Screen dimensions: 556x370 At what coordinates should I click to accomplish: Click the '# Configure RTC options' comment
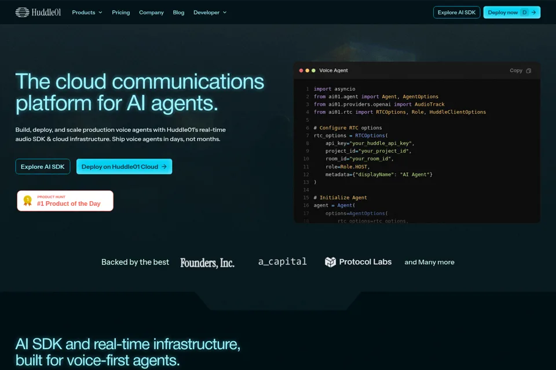coord(348,128)
